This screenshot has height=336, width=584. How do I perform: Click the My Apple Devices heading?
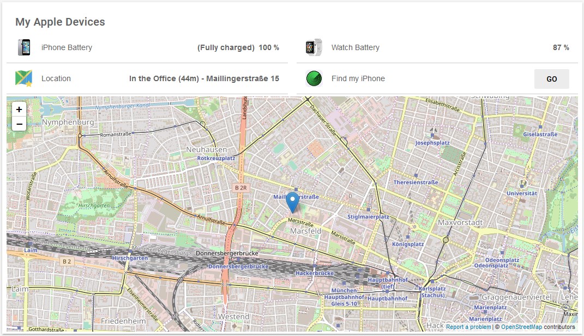click(60, 22)
